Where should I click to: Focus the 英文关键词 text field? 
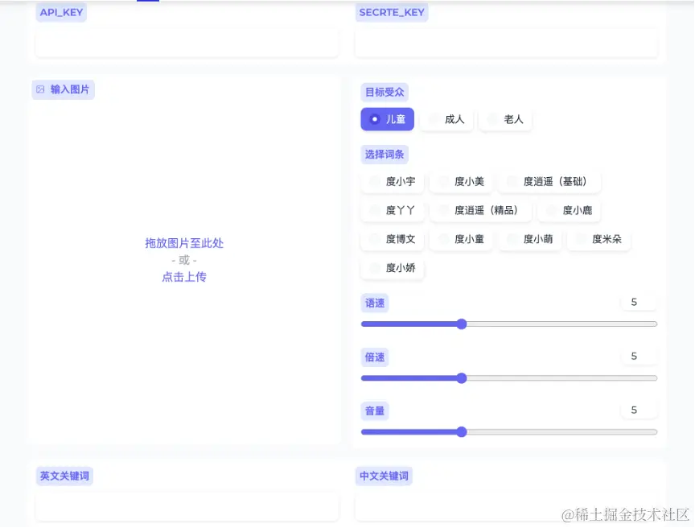pyautogui.click(x=187, y=507)
